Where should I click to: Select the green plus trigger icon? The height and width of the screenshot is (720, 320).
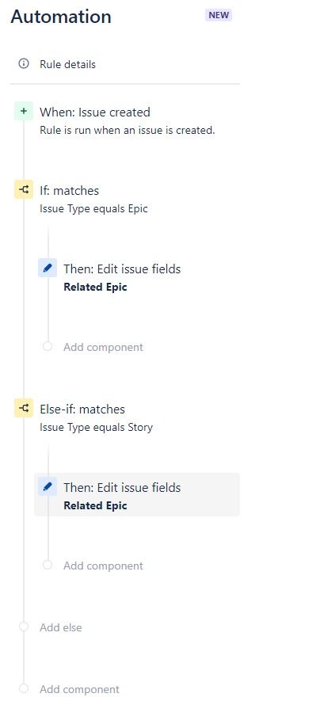pos(24,112)
